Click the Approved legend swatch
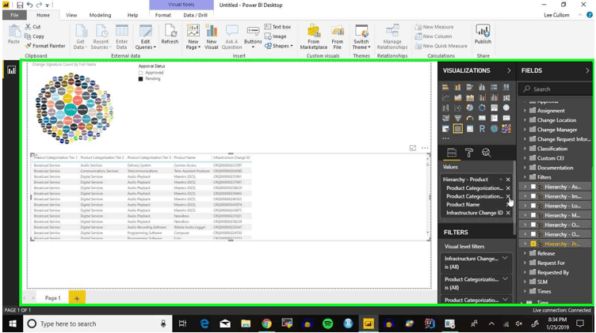 [x=140, y=73]
